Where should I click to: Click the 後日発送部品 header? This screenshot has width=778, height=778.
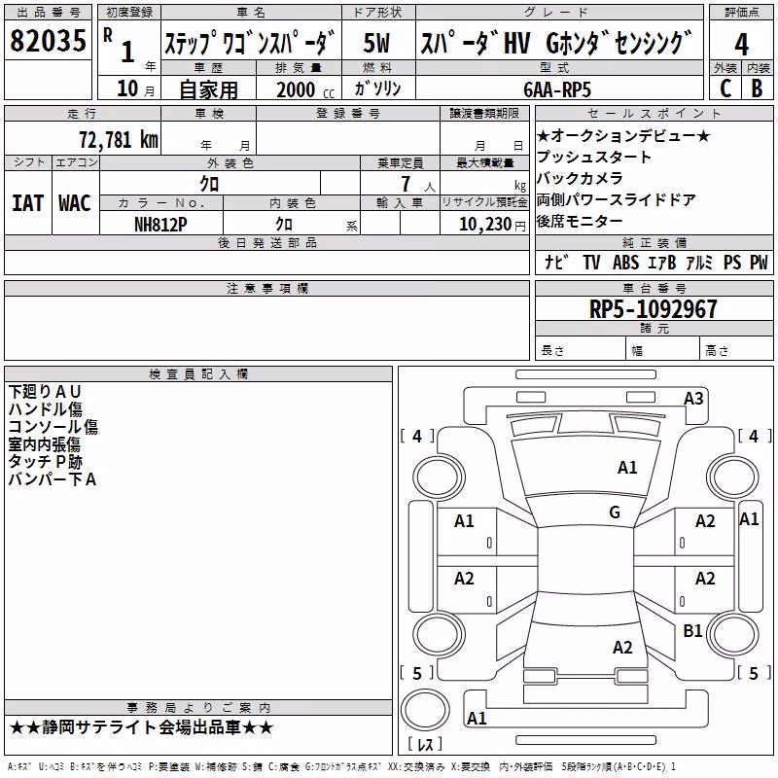(x=267, y=242)
